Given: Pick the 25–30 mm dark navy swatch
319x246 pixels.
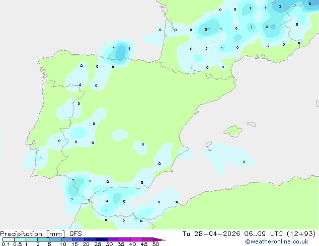Looking at the screenshot, I should point(101,239).
